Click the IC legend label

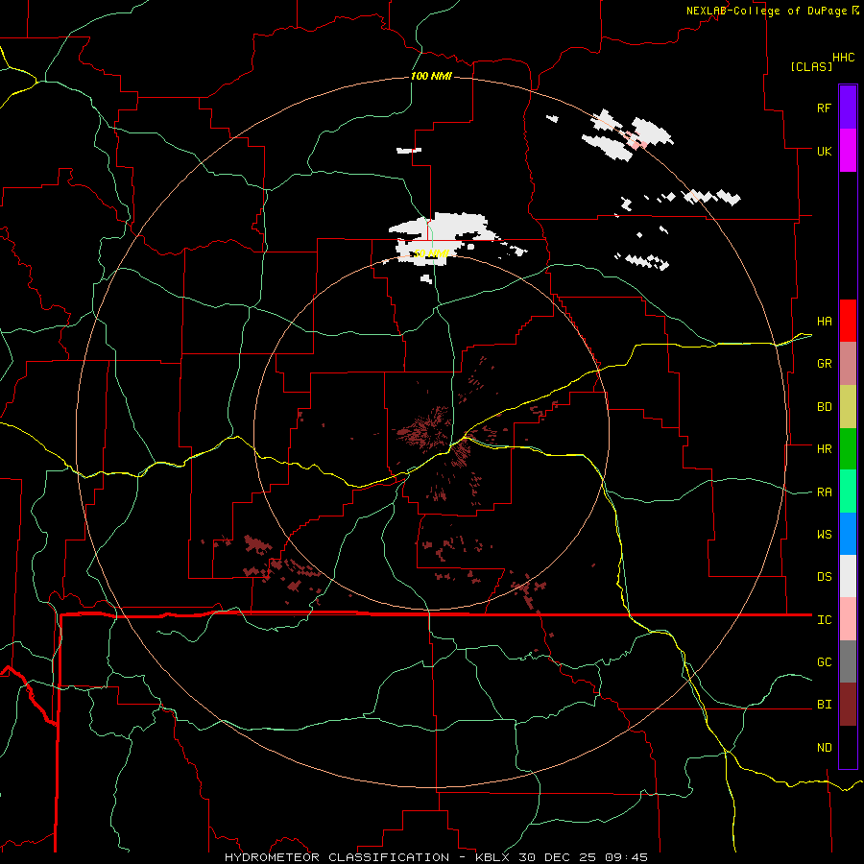[x=824, y=620]
